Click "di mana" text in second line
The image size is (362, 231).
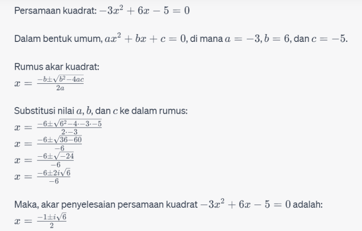coord(206,39)
